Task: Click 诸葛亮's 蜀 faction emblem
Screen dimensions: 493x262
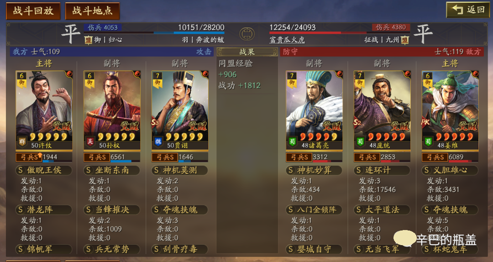Action: [x=293, y=141]
